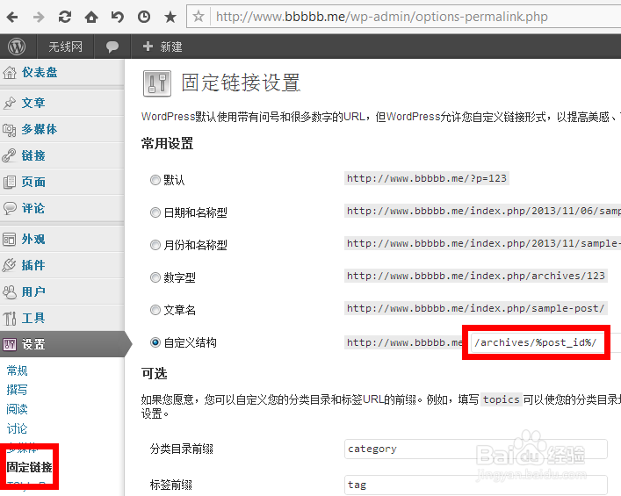The height and width of the screenshot is (496, 621).
Task: Open 撰写 writing settings link
Action: click(x=17, y=390)
